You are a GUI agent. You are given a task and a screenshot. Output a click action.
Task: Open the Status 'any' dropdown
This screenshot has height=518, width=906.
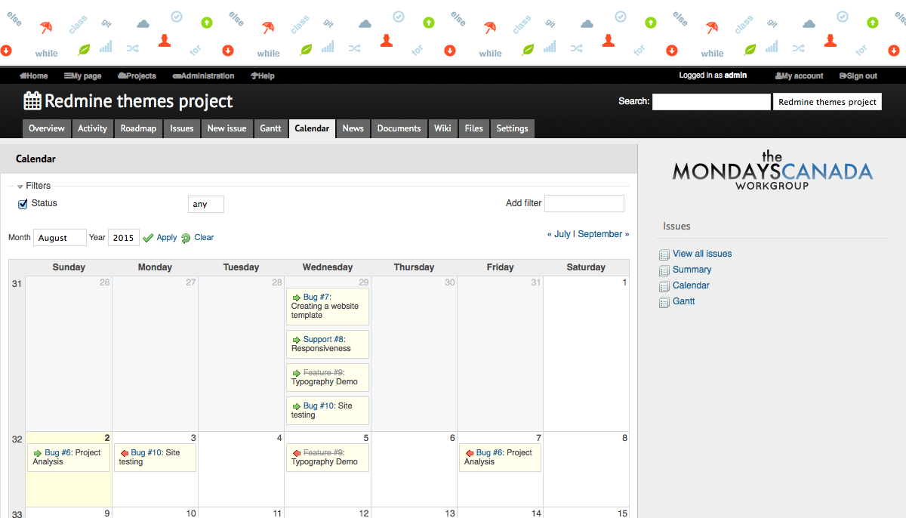click(x=206, y=204)
